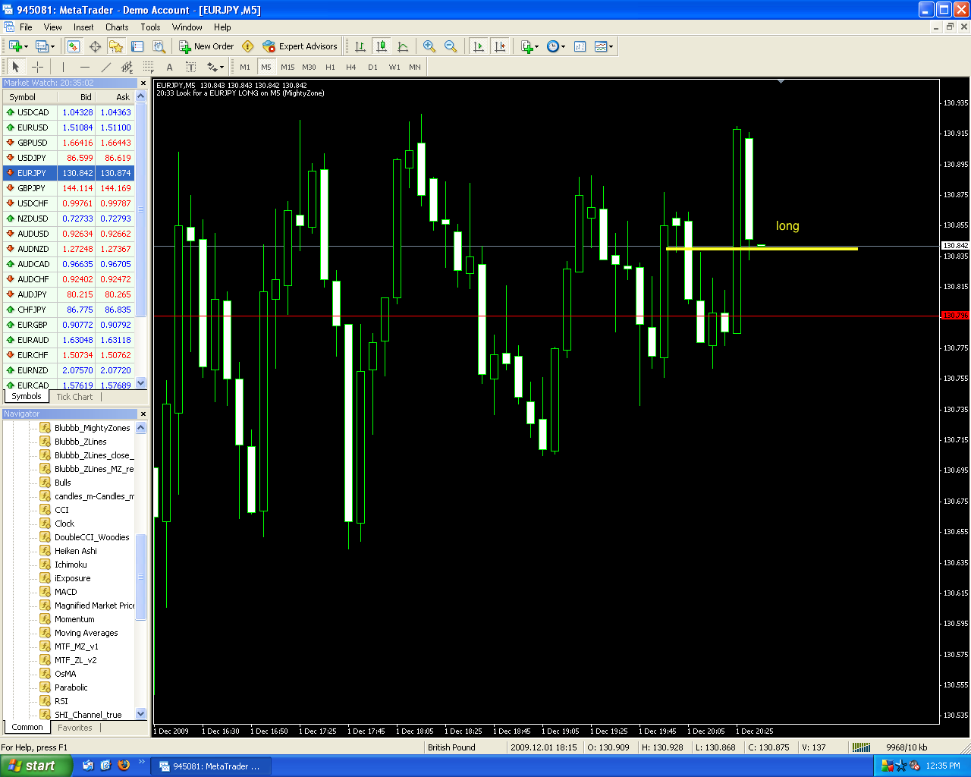
Task: Select the Text tool (A)
Action: point(169,67)
